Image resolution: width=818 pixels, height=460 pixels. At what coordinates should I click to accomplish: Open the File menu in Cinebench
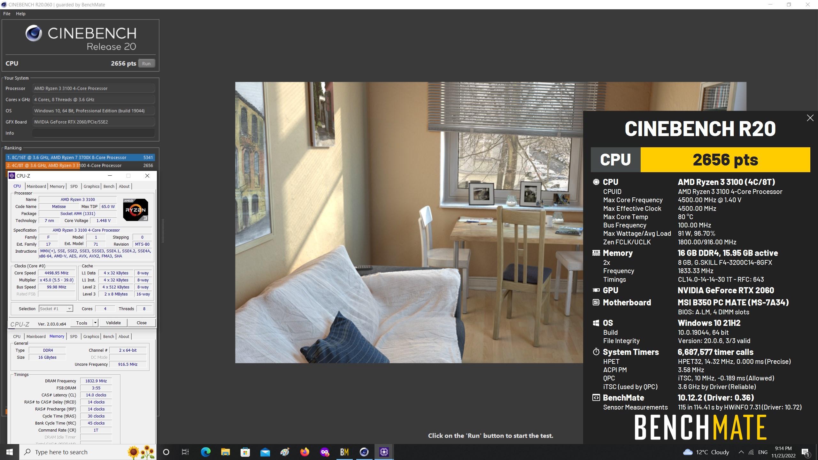pyautogui.click(x=7, y=14)
